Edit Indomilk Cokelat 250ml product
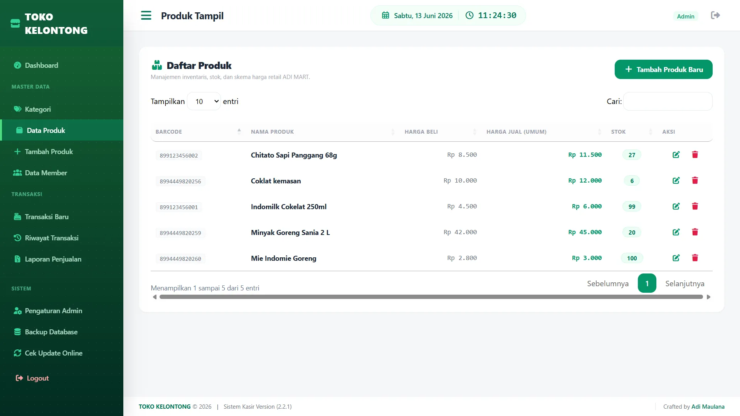The image size is (740, 416). click(676, 206)
